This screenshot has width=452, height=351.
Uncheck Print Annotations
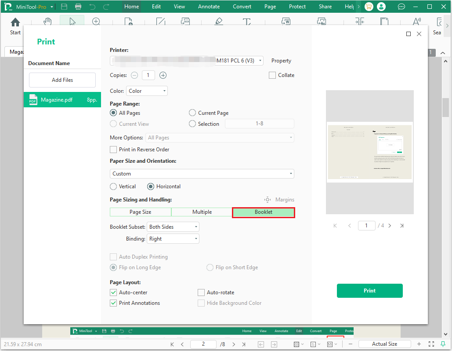point(113,303)
